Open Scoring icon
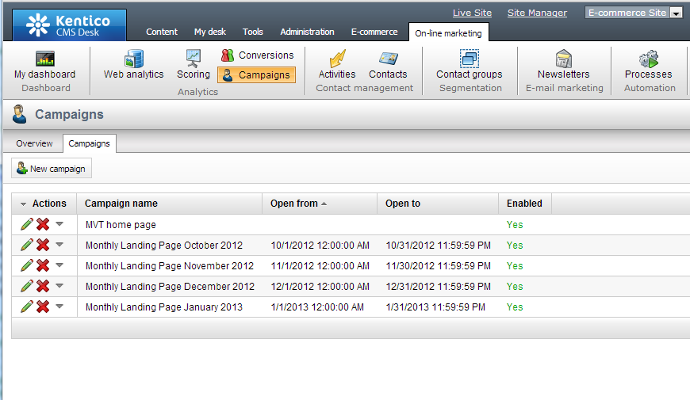 [x=194, y=59]
